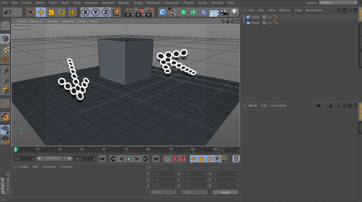362x202 pixels.
Task: Select Points mode
Action: coord(5,70)
